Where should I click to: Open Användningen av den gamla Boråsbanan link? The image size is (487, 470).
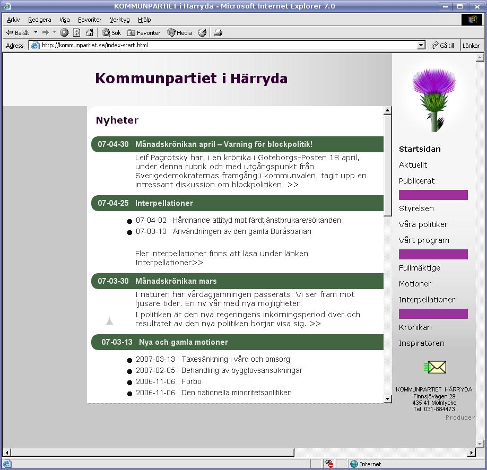point(242,231)
